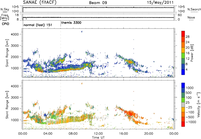The width and height of the screenshot is (201, 139).
Task: Click the 500 tick on Velocity colorbar
Action: (189, 93)
